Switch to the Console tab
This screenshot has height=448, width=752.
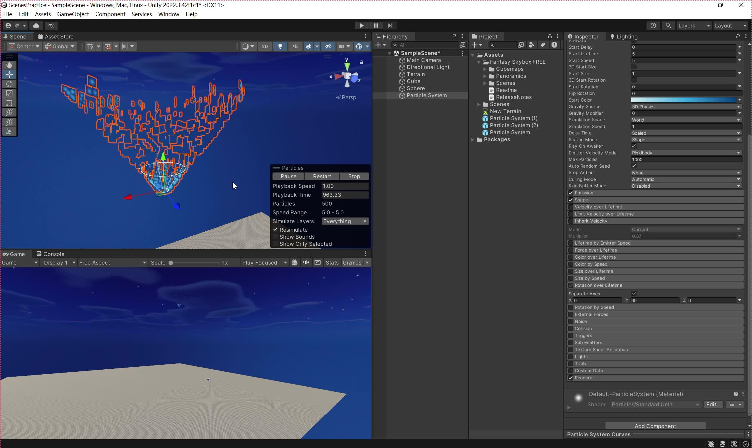tap(50, 254)
